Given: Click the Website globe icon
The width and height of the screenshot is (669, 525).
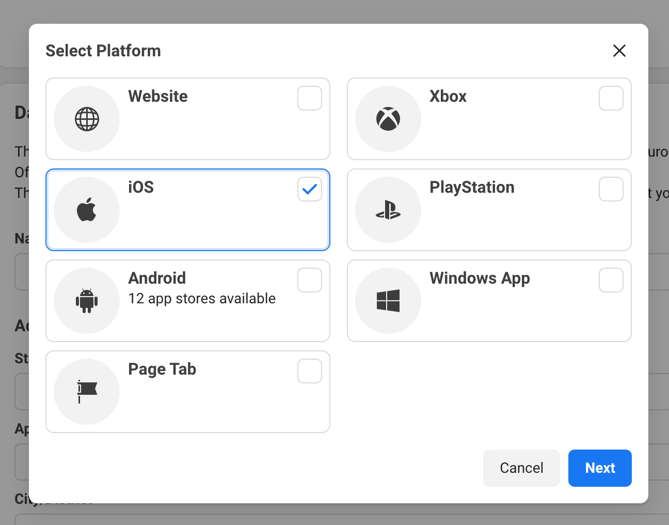Looking at the screenshot, I should (x=87, y=119).
